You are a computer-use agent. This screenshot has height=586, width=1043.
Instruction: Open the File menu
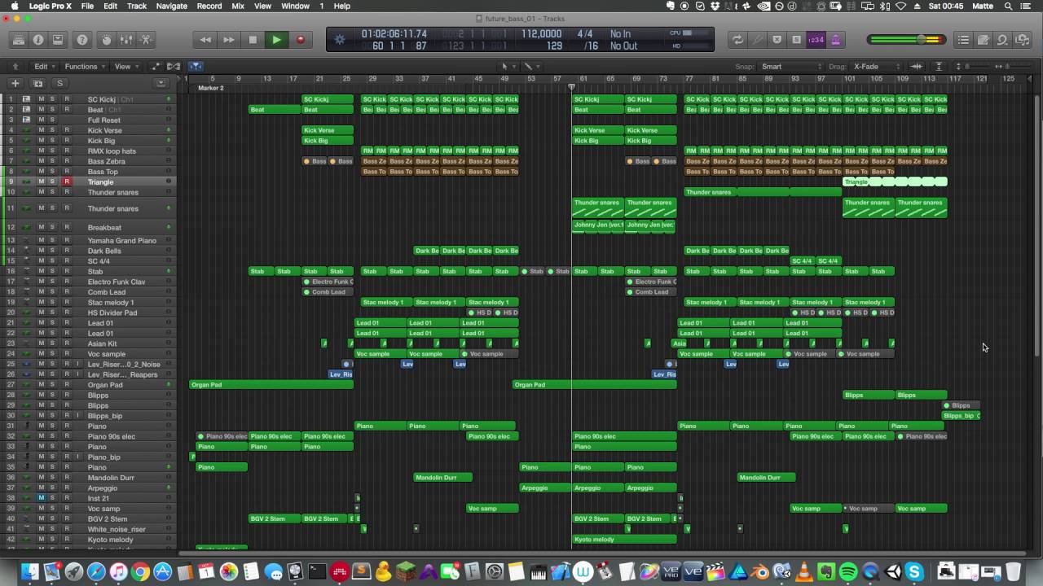click(87, 6)
